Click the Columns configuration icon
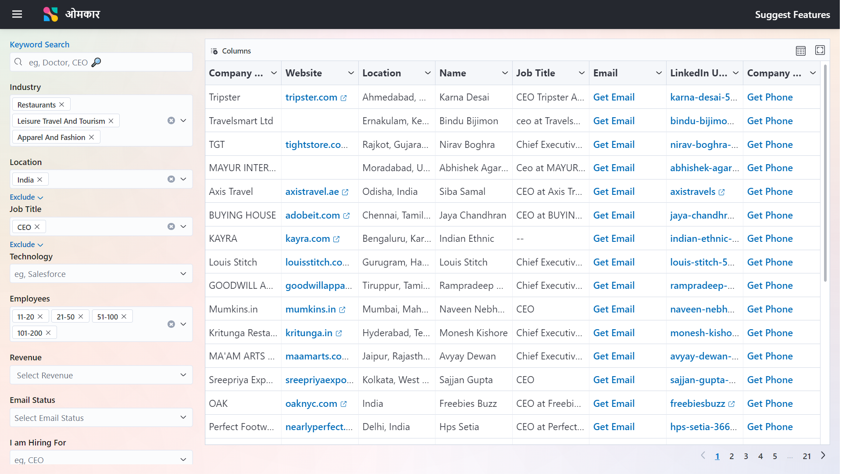Image resolution: width=842 pixels, height=474 pixels. click(x=214, y=50)
